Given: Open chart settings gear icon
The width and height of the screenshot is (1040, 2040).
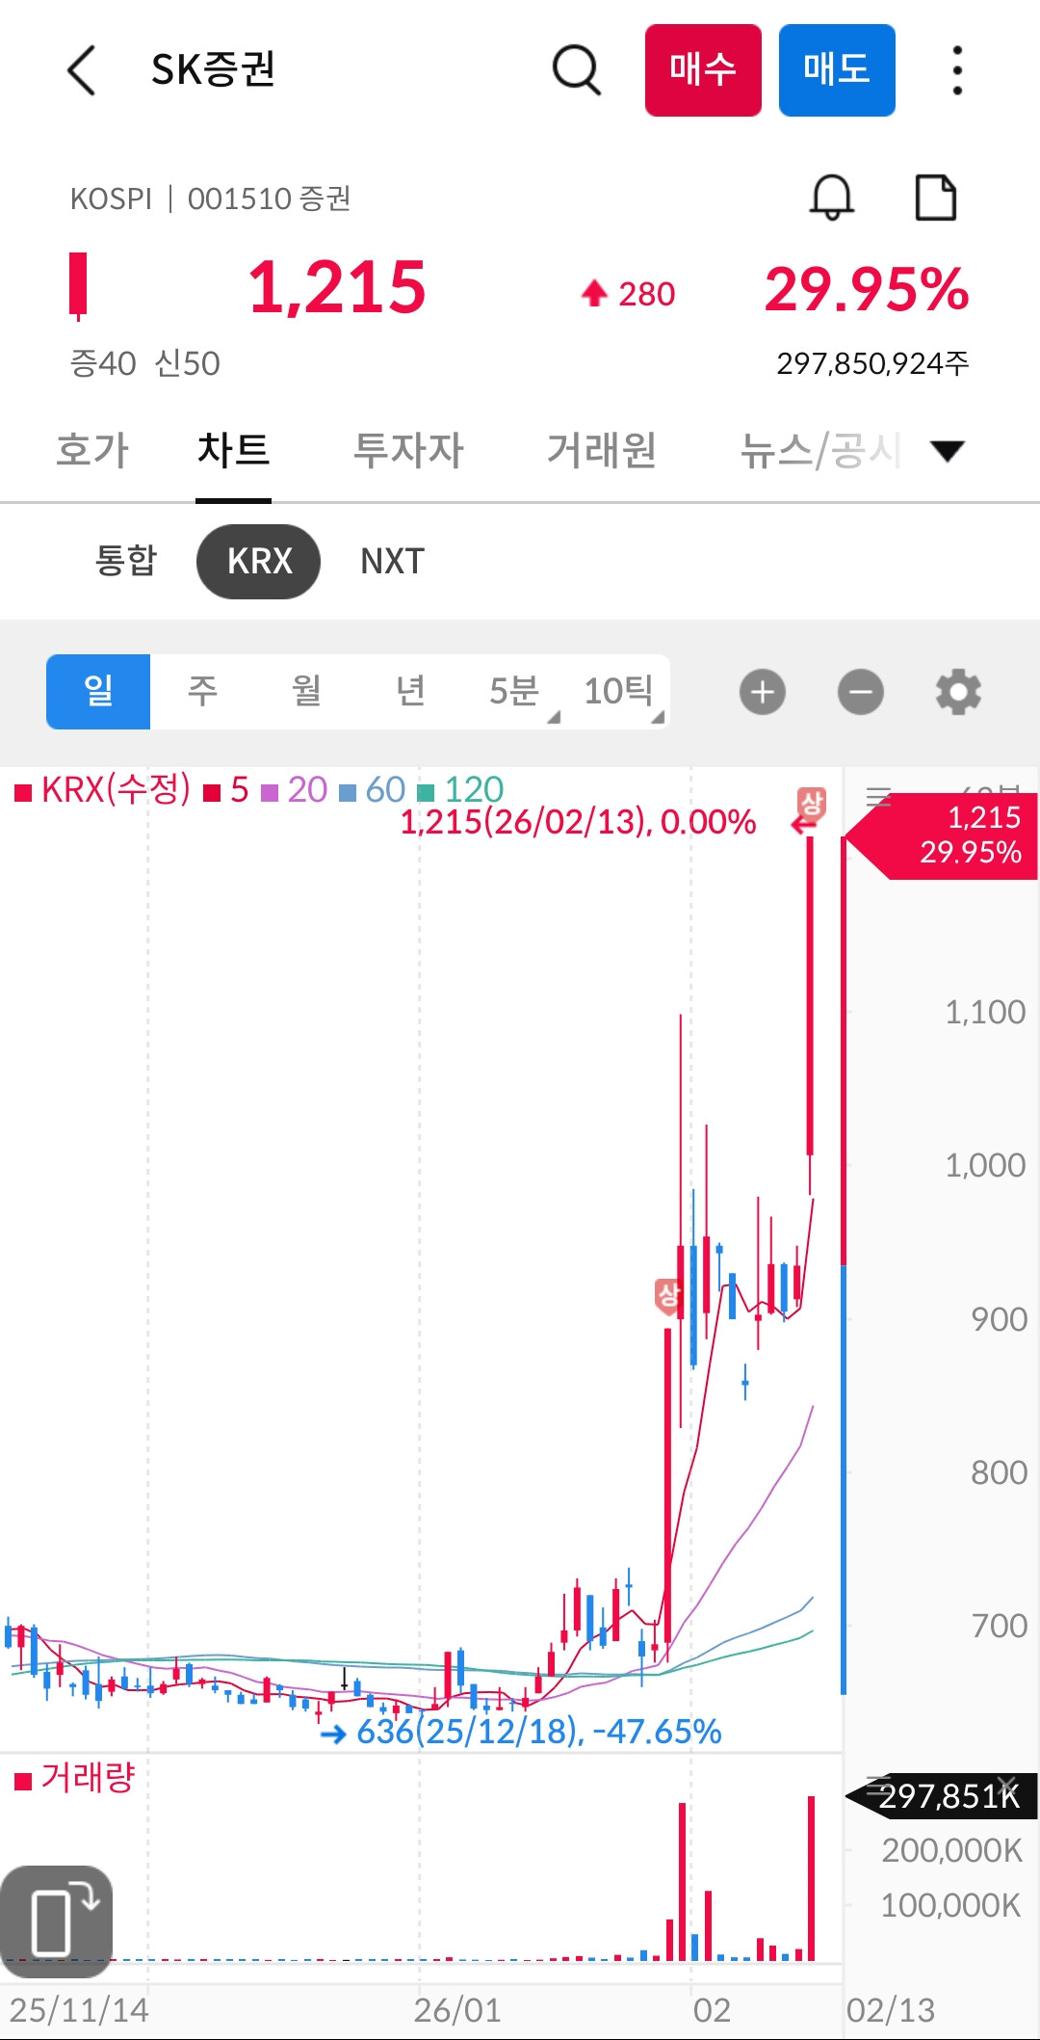Looking at the screenshot, I should pyautogui.click(x=958, y=692).
